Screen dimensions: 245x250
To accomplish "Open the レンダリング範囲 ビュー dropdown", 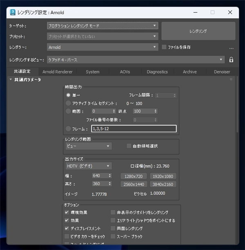I will pyautogui.click(x=89, y=146).
